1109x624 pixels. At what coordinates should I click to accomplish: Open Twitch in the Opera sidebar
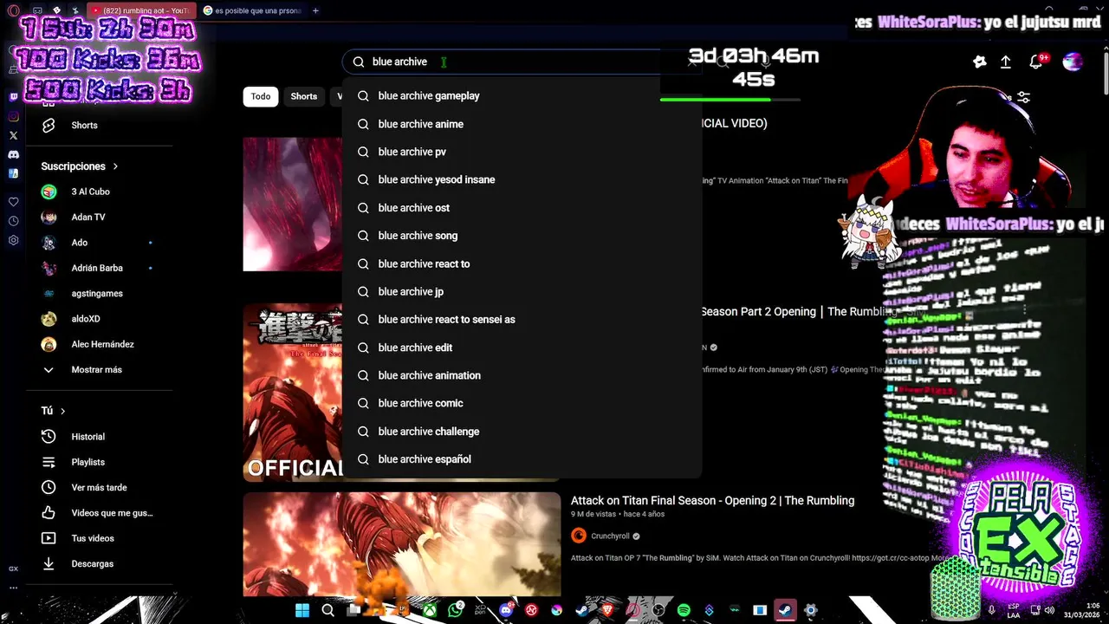pyautogui.click(x=13, y=97)
